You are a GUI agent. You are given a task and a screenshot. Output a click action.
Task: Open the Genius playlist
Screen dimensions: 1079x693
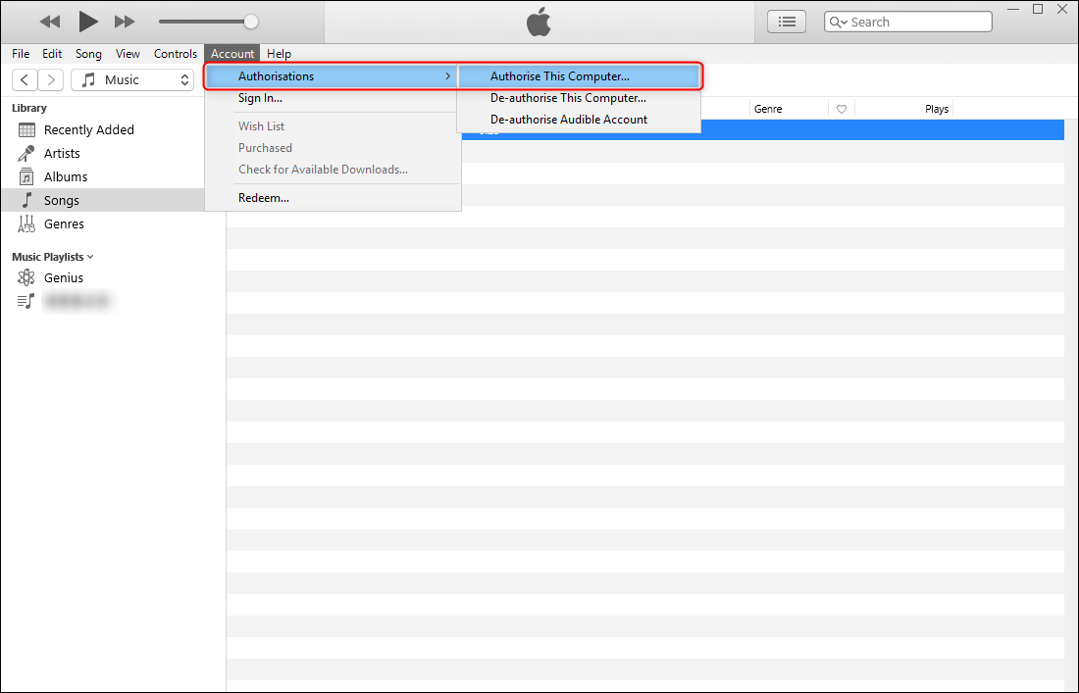tap(64, 277)
